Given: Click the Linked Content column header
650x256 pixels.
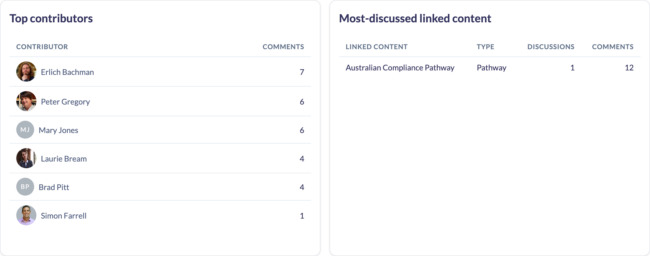Looking at the screenshot, I should 377,47.
